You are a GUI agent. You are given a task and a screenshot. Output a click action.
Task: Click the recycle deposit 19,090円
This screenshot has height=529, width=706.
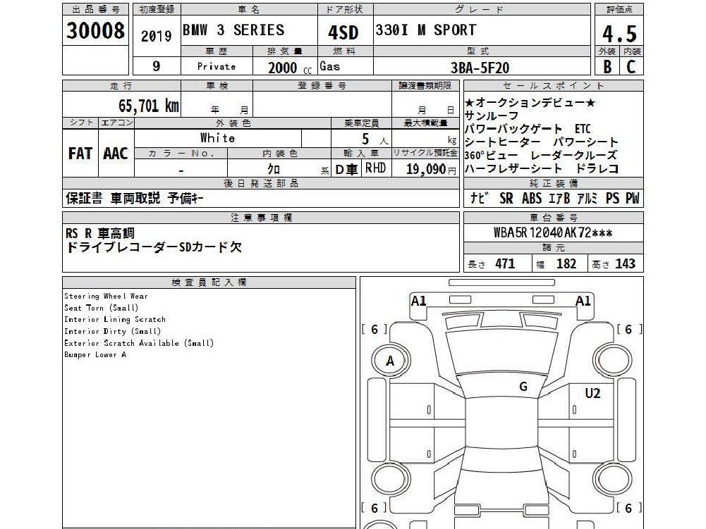click(431, 169)
